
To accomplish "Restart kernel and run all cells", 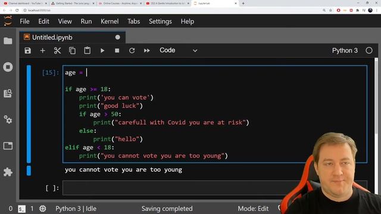I will click(x=147, y=51).
